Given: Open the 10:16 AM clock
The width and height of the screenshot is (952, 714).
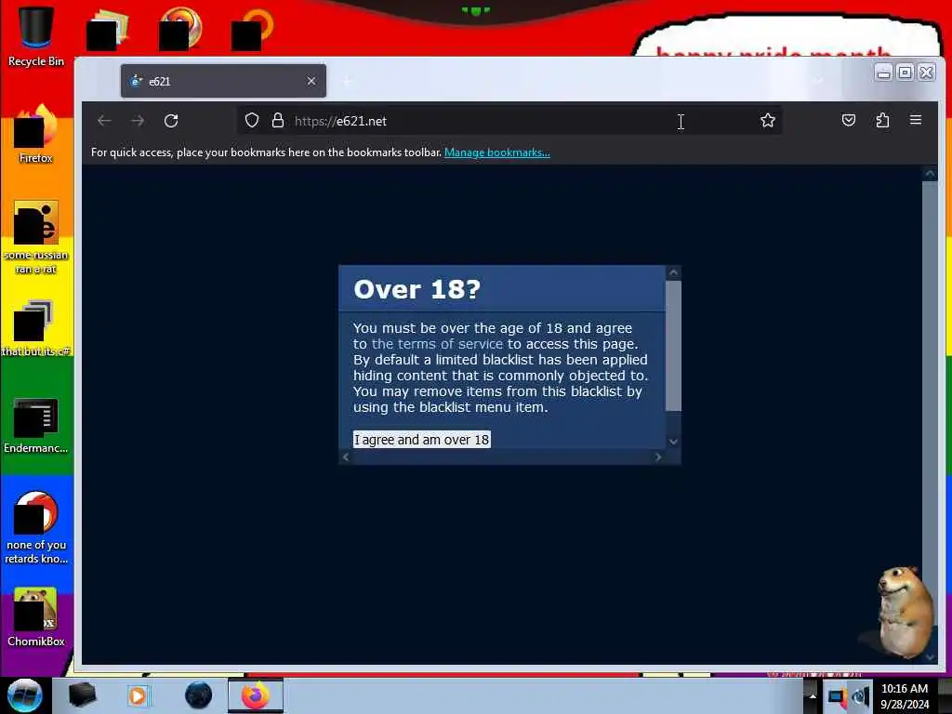Looking at the screenshot, I should [905, 696].
